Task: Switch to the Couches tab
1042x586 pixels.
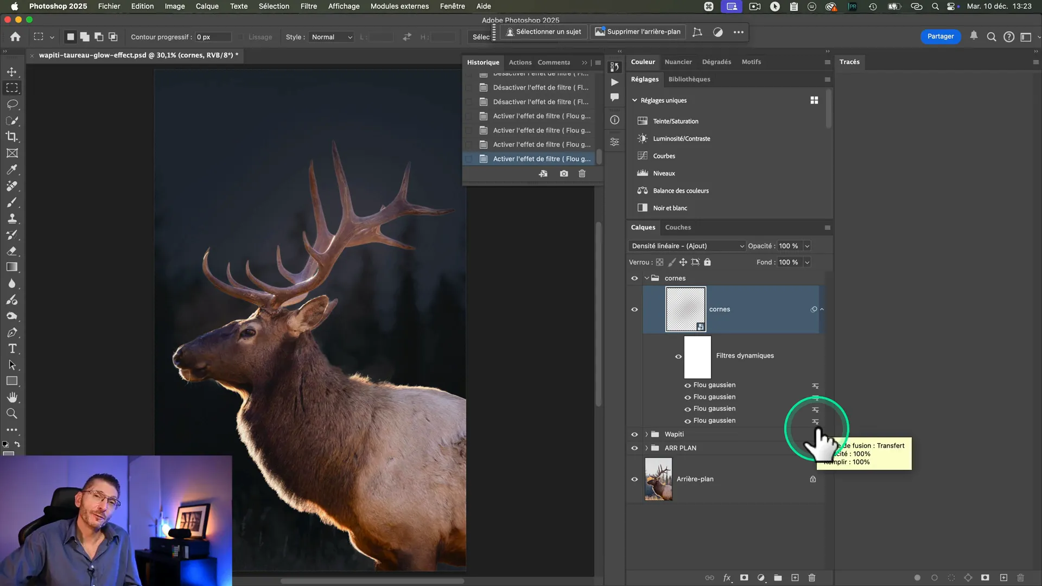Action: pos(678,227)
